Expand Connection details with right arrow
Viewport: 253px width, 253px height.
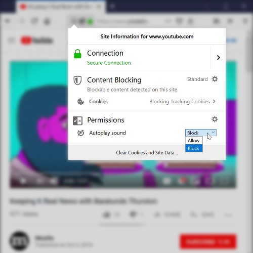click(x=218, y=58)
